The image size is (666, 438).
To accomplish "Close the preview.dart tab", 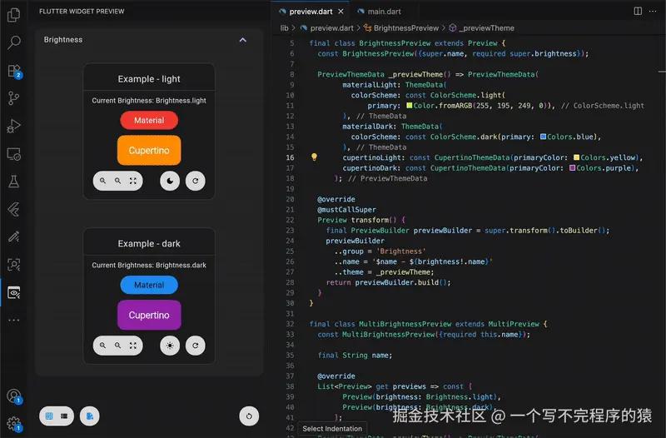I will coord(340,12).
